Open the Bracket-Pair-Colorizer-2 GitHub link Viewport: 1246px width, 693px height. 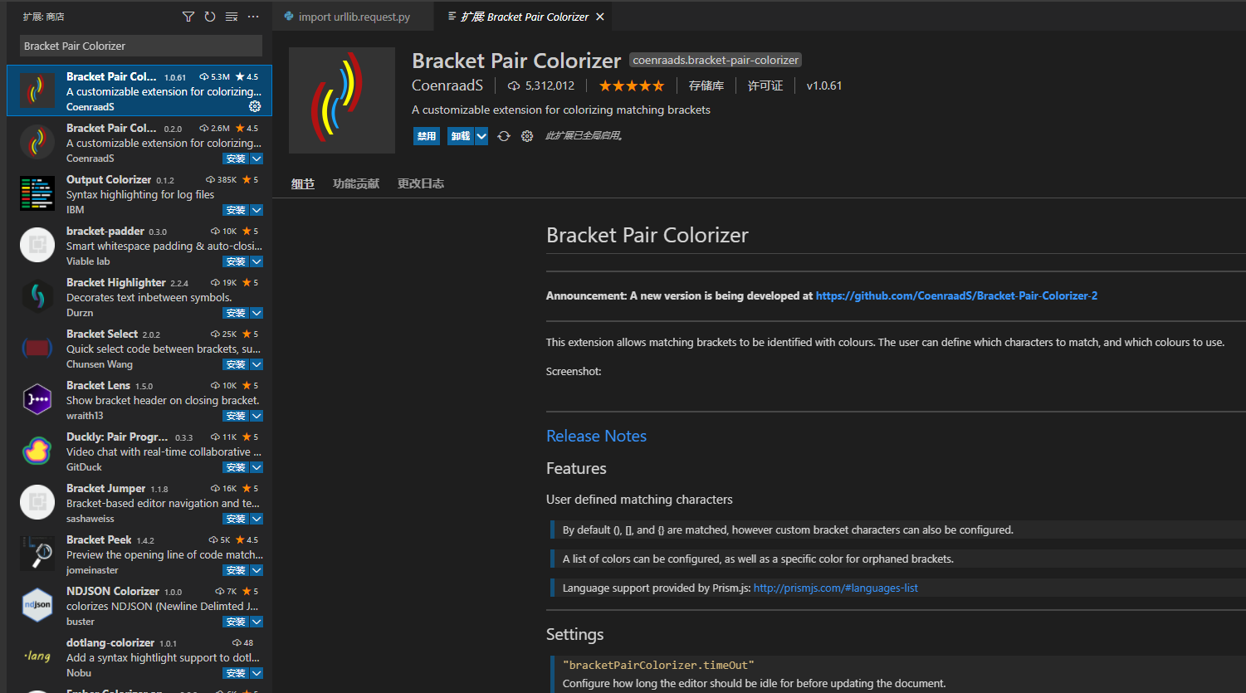(956, 295)
